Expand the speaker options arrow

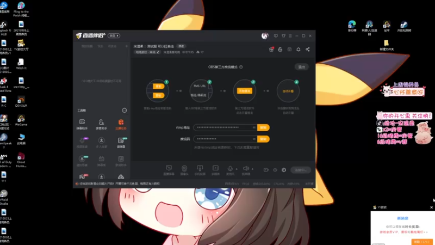pos(252,169)
